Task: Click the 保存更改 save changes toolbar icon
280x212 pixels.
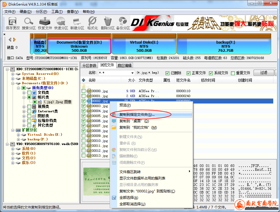Action: click(13, 23)
